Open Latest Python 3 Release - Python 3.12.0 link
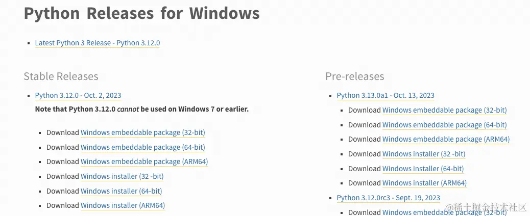 (98, 43)
